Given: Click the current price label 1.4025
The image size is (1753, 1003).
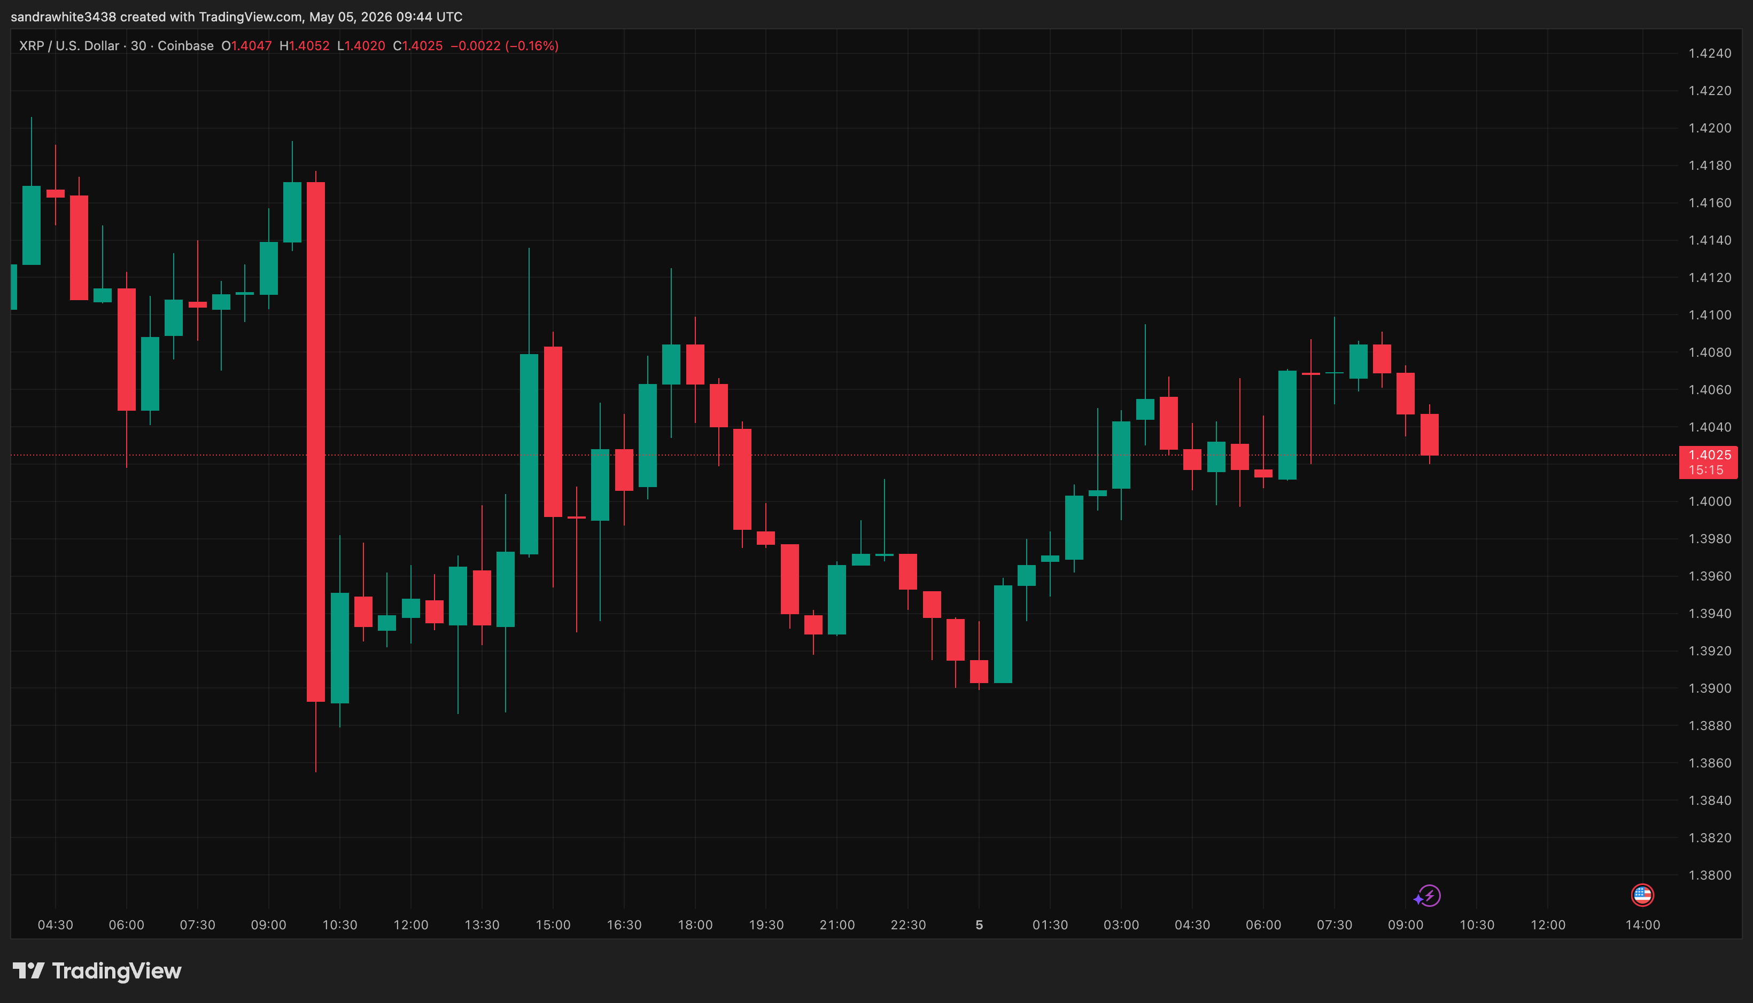Looking at the screenshot, I should (x=1709, y=455).
